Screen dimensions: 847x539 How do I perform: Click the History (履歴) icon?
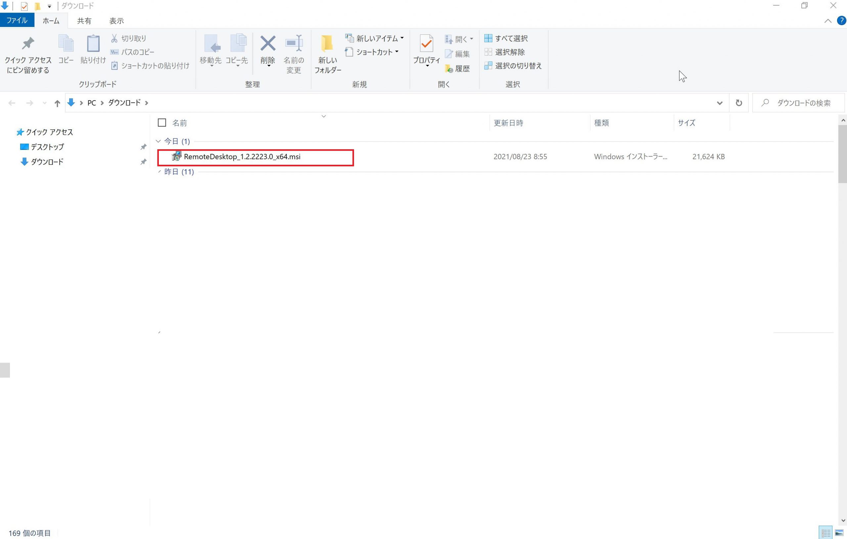tap(449, 69)
